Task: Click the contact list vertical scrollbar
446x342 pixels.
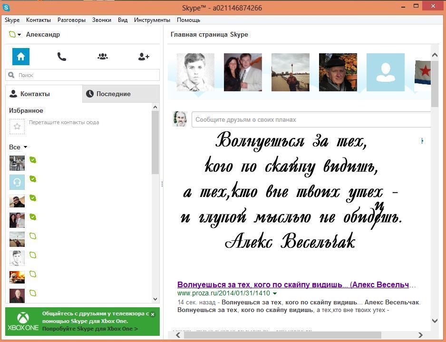Action: coord(155,143)
